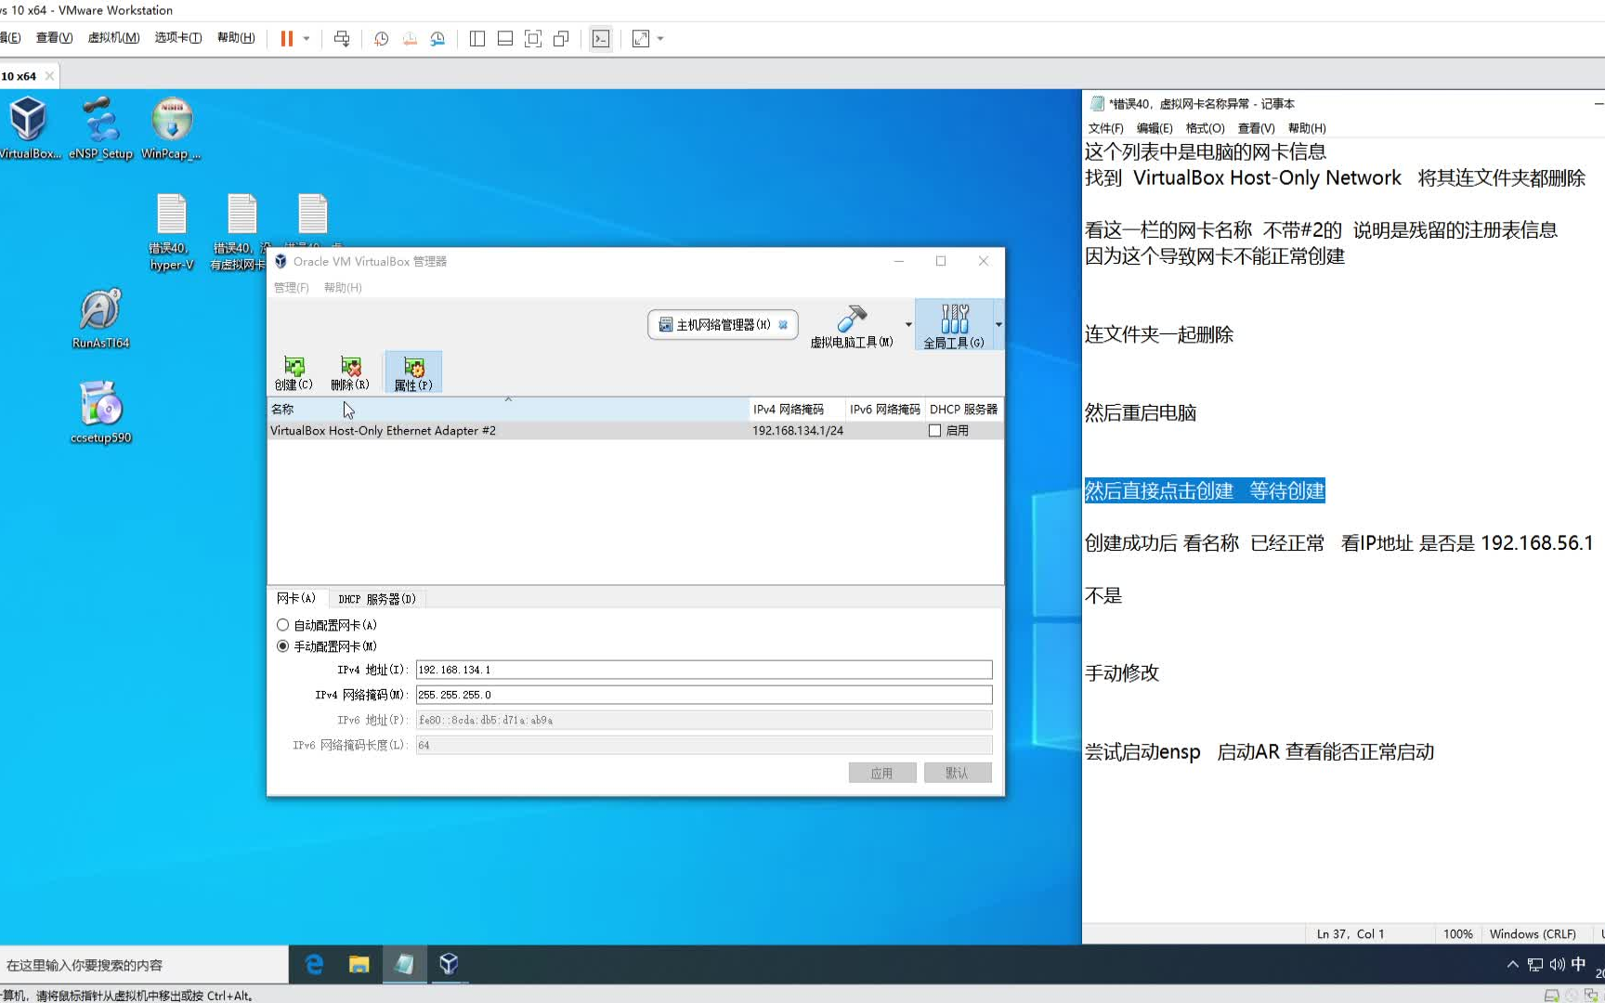Viewport: 1605px width, 1003px height.
Task: Click the stretch guest display icon
Action: 641,38
